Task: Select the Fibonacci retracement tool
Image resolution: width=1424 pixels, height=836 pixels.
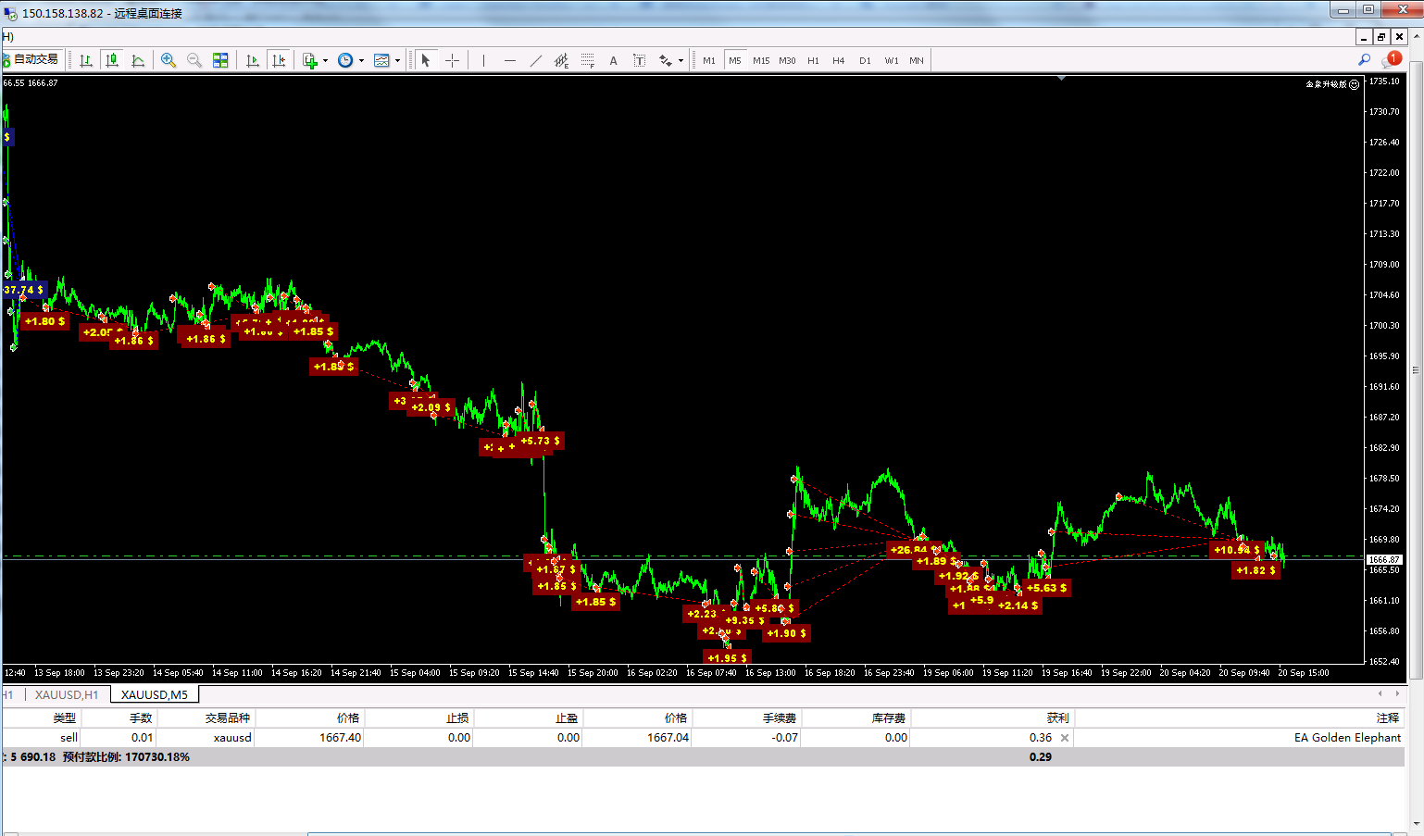Action: (587, 60)
